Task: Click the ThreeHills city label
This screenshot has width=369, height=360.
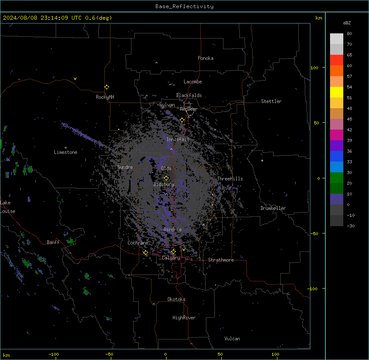Action: 230,179
